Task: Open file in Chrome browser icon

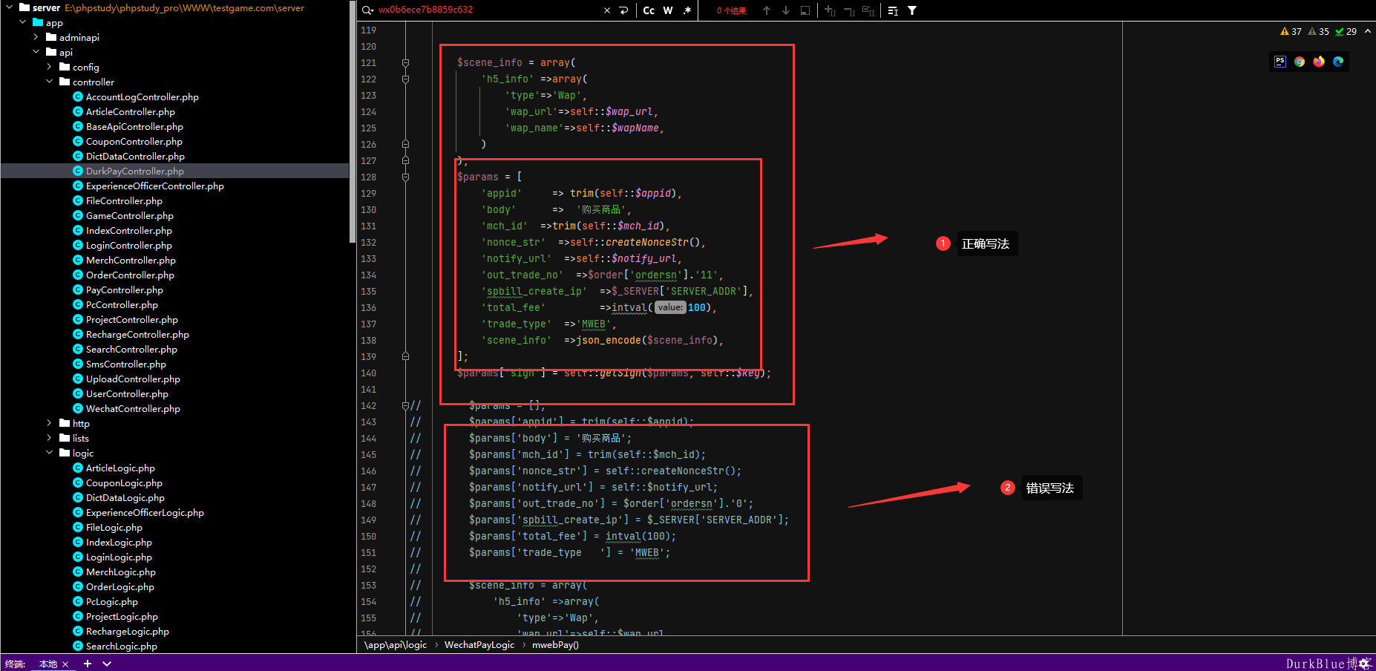Action: [x=1300, y=62]
